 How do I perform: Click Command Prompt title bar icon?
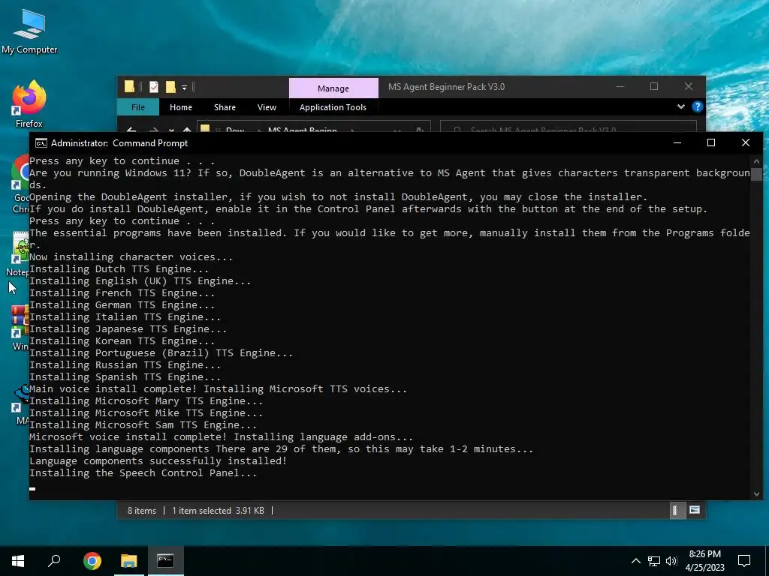(41, 143)
